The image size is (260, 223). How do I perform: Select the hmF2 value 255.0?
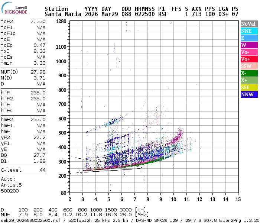coord(38,119)
